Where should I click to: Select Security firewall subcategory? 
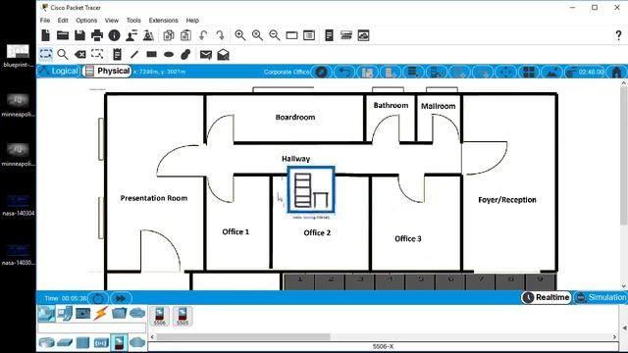tap(119, 342)
